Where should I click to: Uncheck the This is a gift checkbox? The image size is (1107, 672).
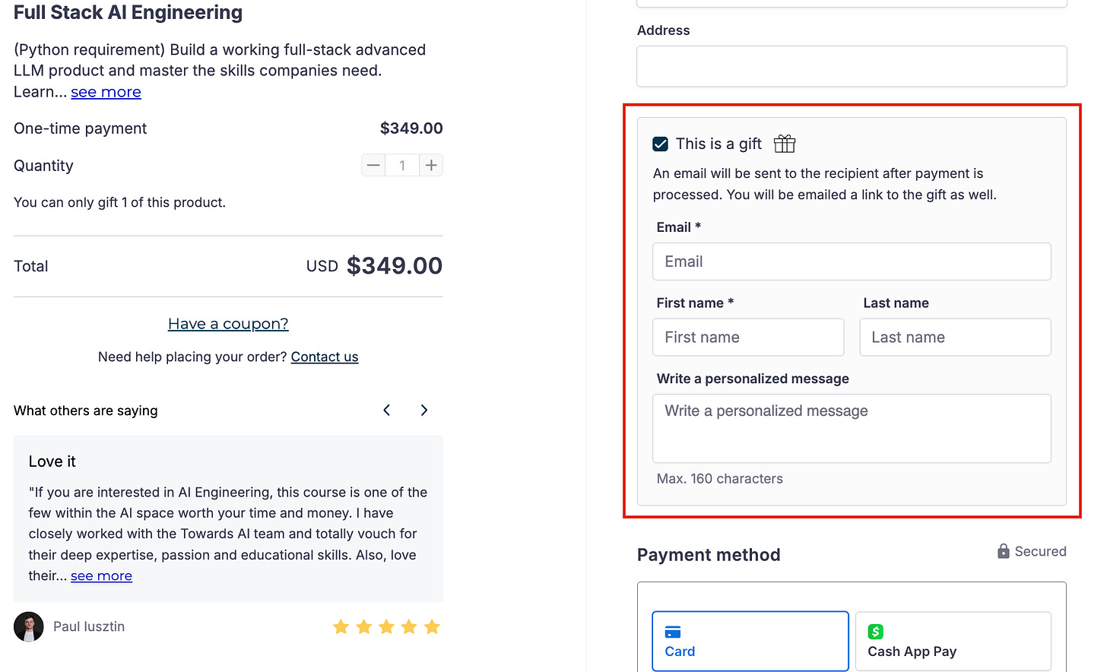(x=661, y=144)
